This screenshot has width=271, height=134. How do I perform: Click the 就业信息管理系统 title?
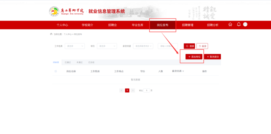coord(107,12)
